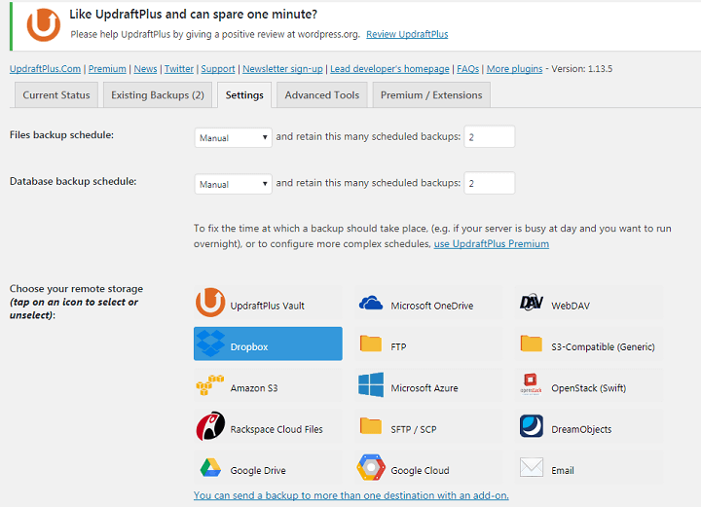Open the FAQs link
Screen dimensions: 701x507
[467, 69]
